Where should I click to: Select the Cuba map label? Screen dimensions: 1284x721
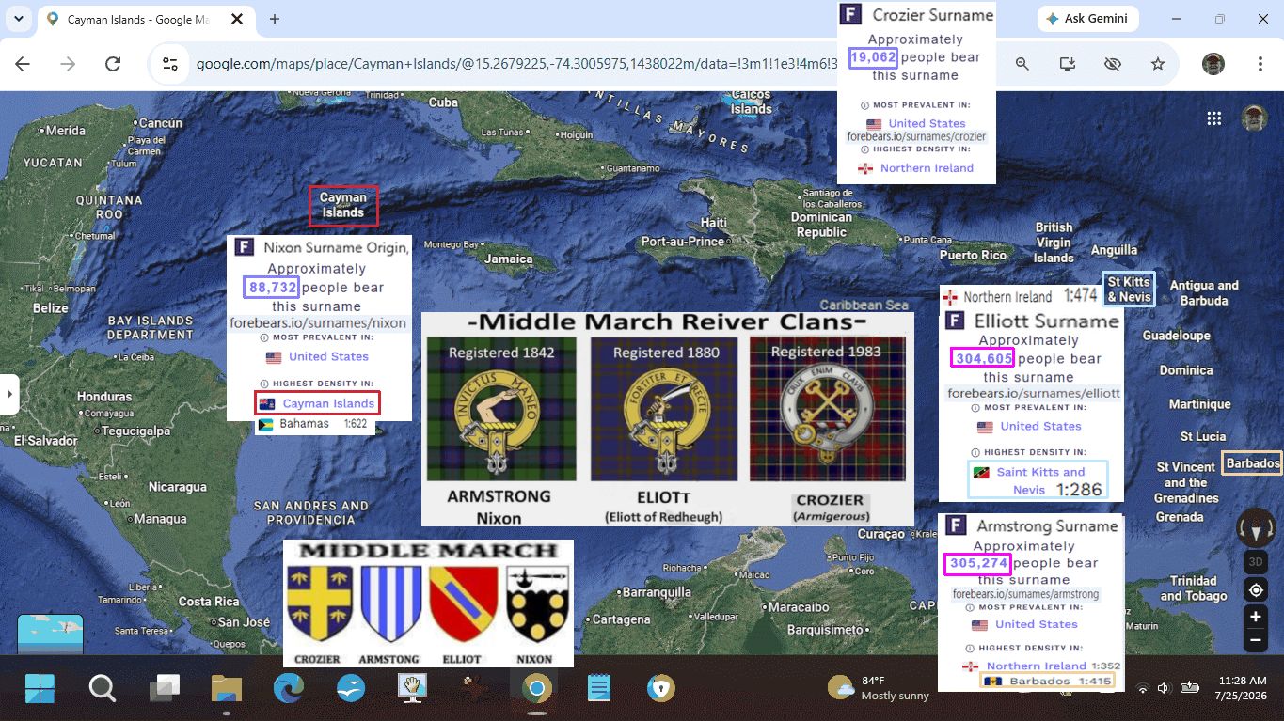point(443,102)
